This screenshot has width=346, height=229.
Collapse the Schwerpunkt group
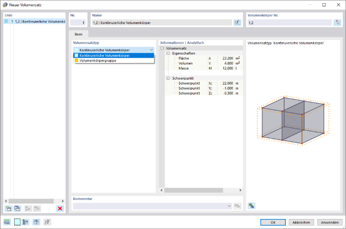point(168,78)
